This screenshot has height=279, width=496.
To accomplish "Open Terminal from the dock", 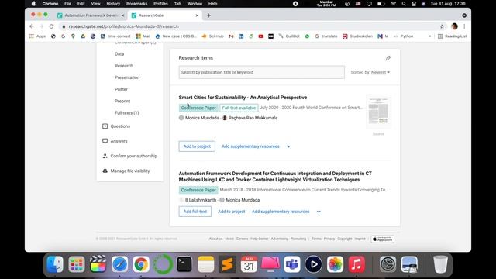I will point(184,264).
